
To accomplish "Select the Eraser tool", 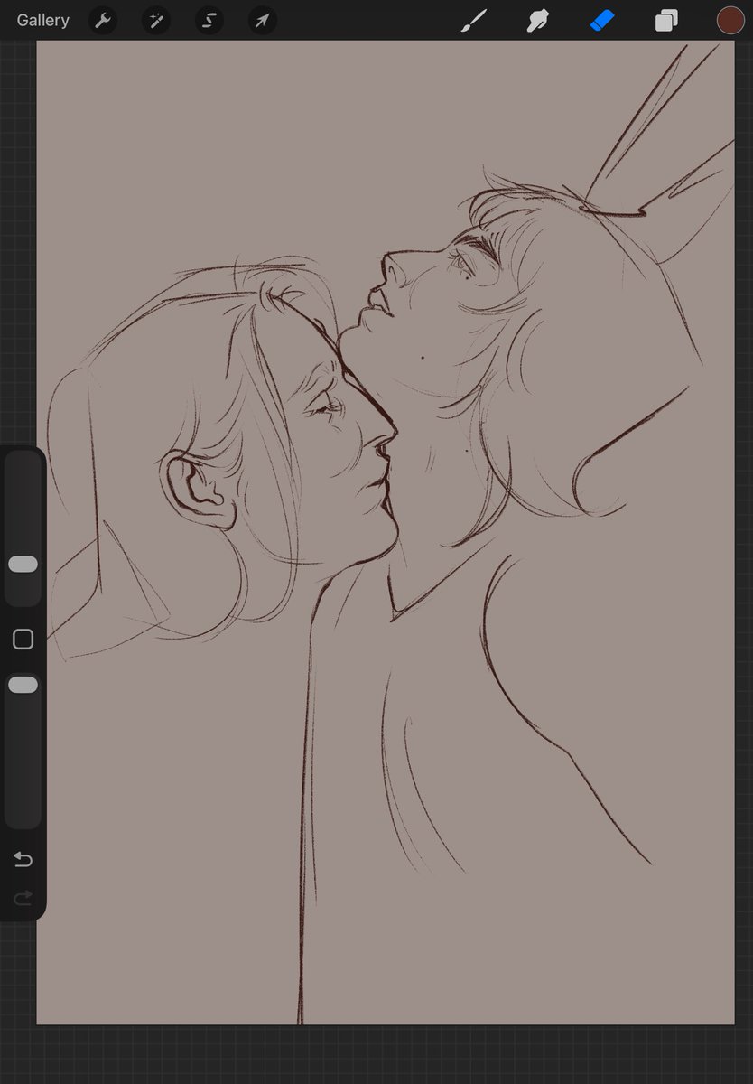I will point(602,20).
